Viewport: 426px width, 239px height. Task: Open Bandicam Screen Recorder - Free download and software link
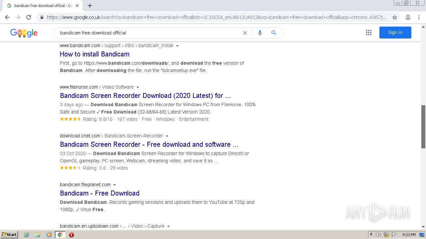tap(149, 144)
